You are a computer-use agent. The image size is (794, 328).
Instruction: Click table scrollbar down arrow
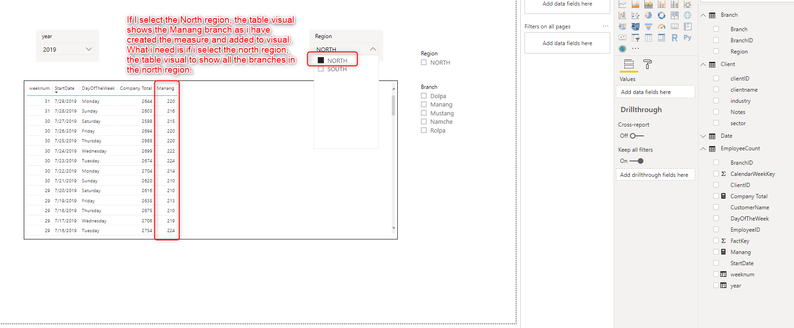[394, 228]
